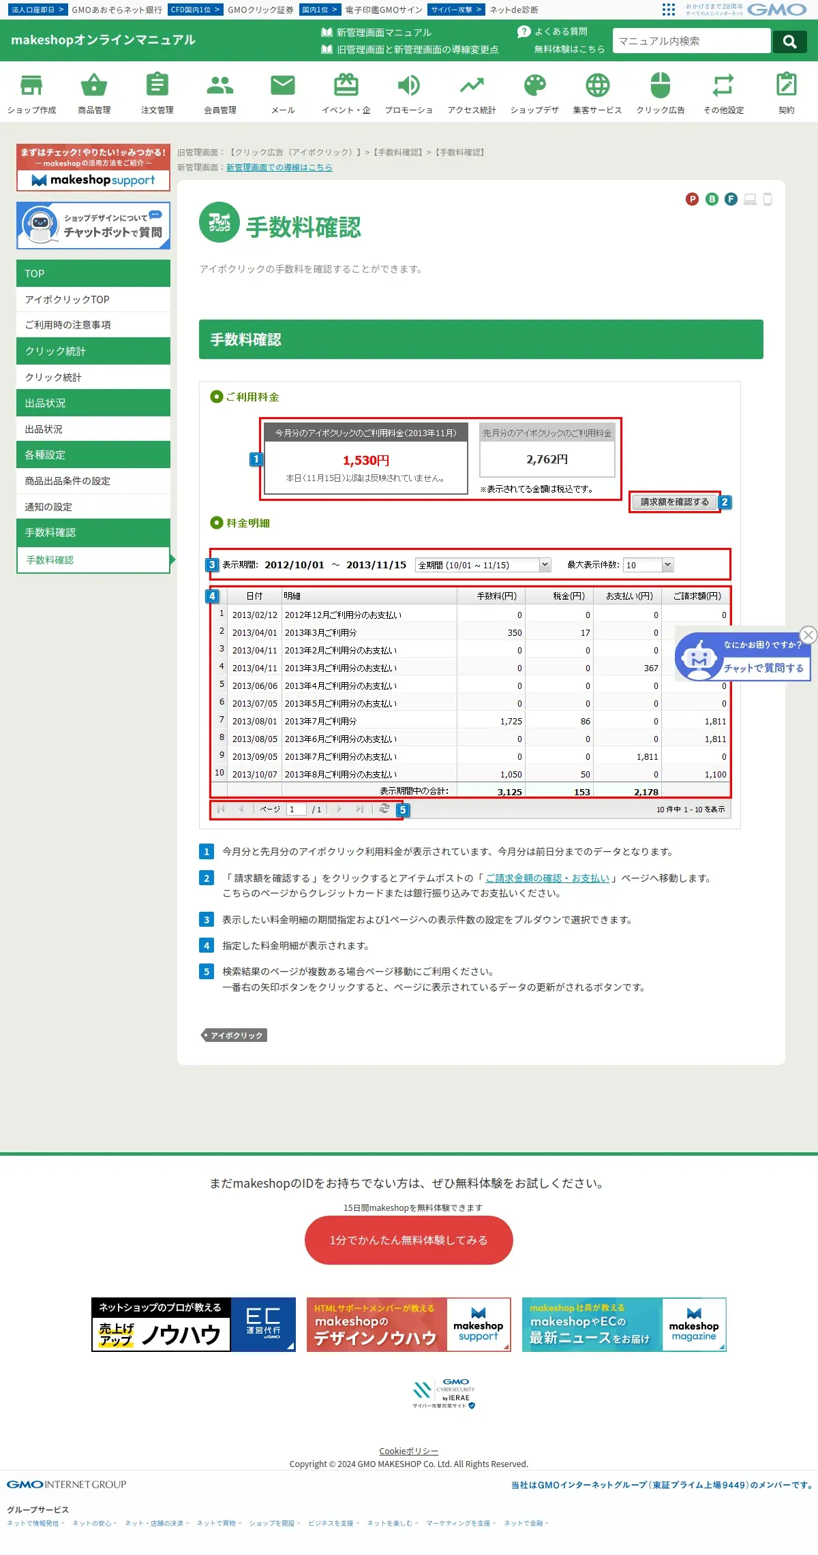Open 旧管理画面と新管理画面の導線変更点 link
Viewport: 818px width, 1555px height.
click(x=410, y=49)
